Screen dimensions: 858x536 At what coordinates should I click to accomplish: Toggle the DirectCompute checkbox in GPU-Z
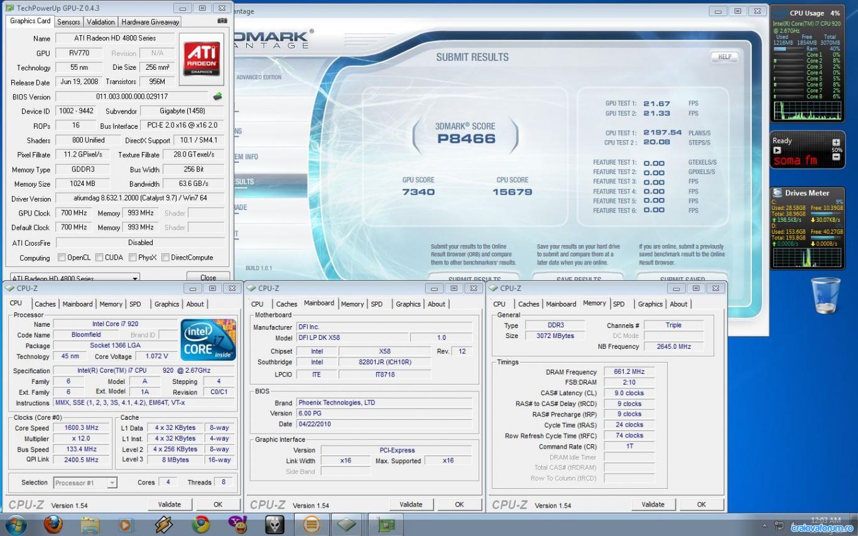(x=165, y=258)
